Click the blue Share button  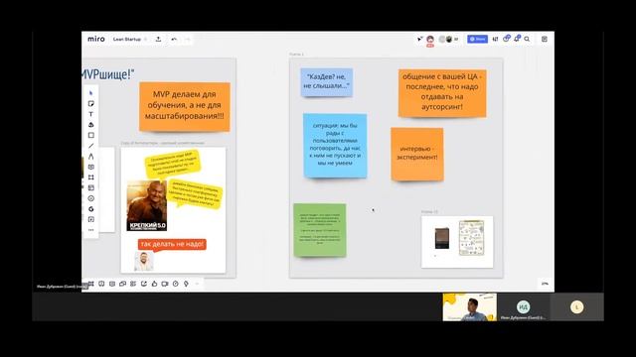coord(477,39)
